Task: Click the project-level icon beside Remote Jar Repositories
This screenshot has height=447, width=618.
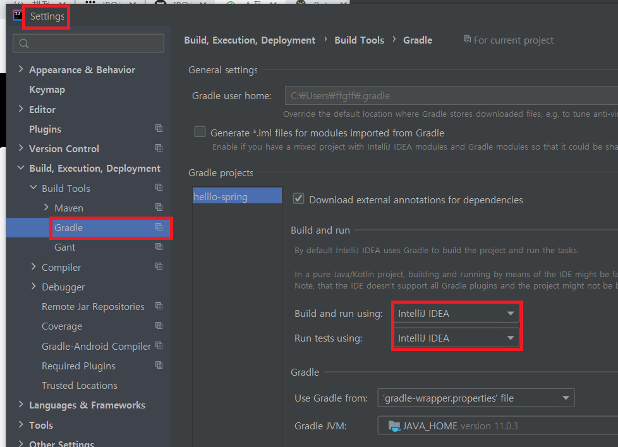Action: coord(159,306)
